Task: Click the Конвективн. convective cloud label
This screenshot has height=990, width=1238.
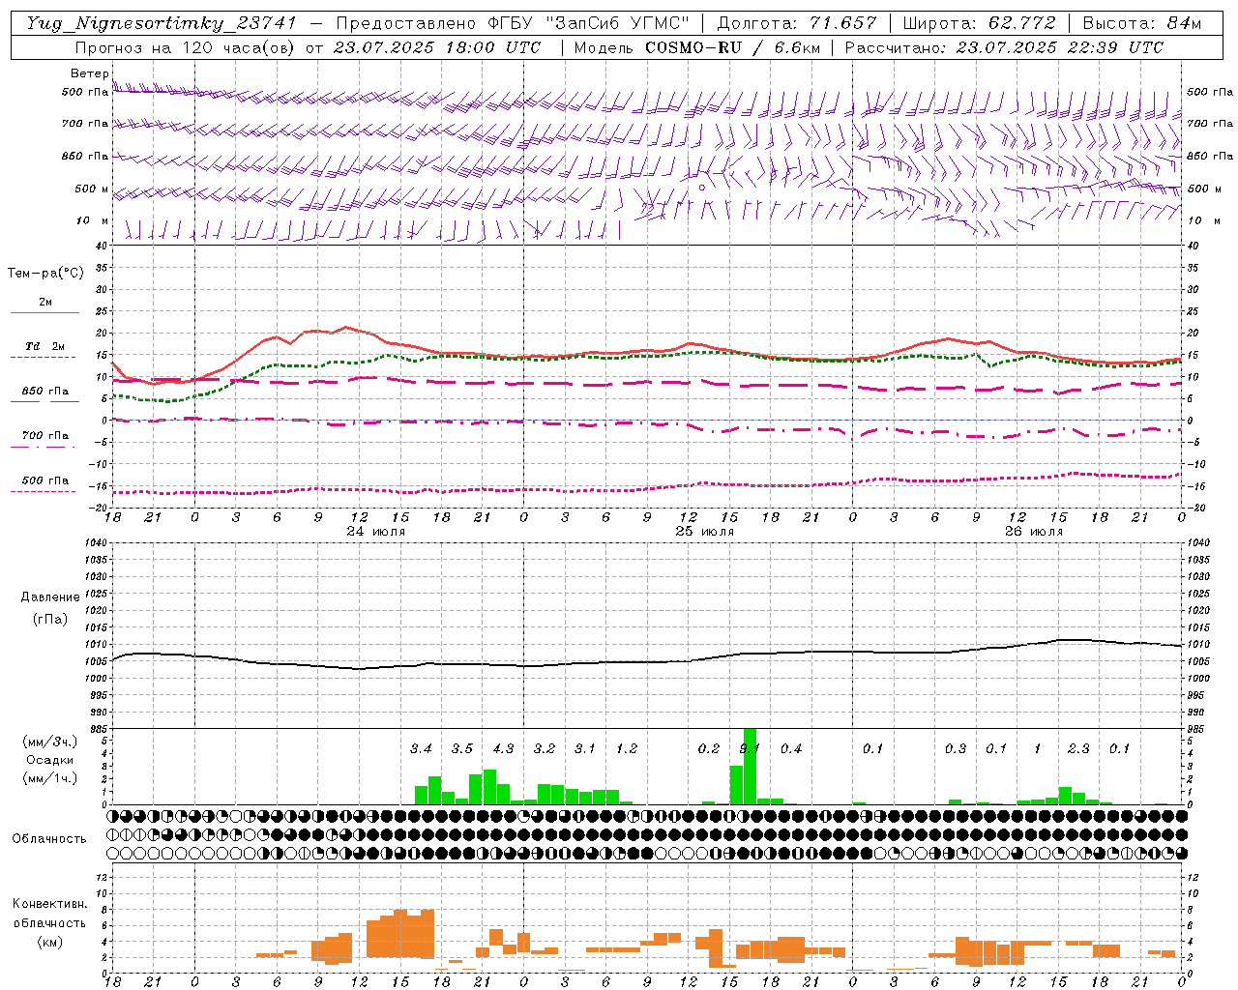Action: click(x=50, y=904)
